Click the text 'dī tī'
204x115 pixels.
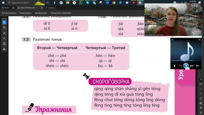tap(47, 23)
